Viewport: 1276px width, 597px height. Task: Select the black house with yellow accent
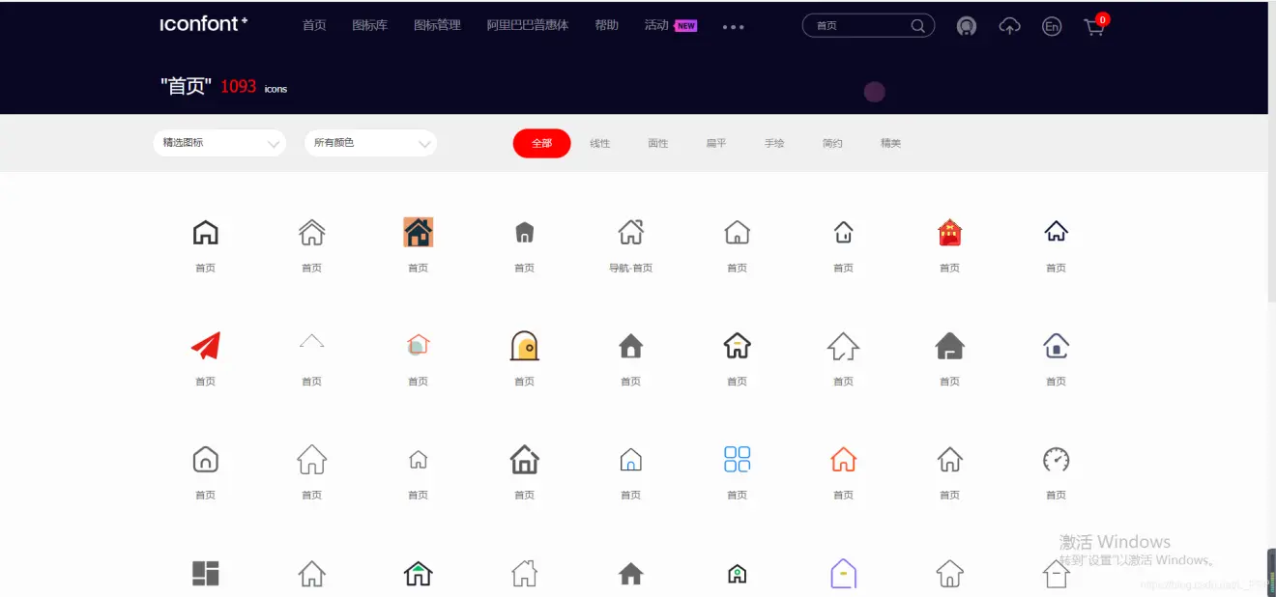click(737, 345)
